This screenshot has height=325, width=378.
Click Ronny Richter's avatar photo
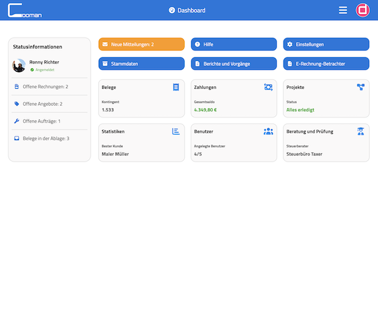pyautogui.click(x=19, y=65)
